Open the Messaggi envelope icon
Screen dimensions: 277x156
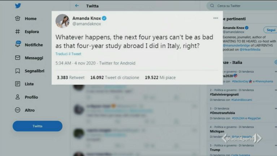17,58
